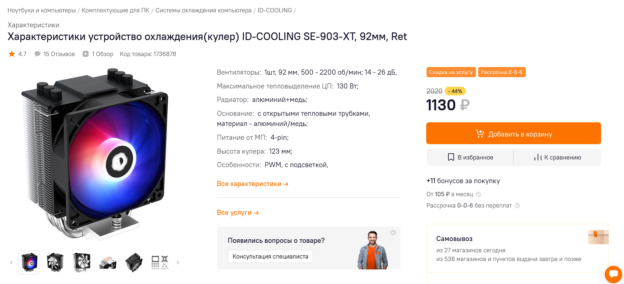
Task: Expand Все характеристики link
Action: click(252, 184)
